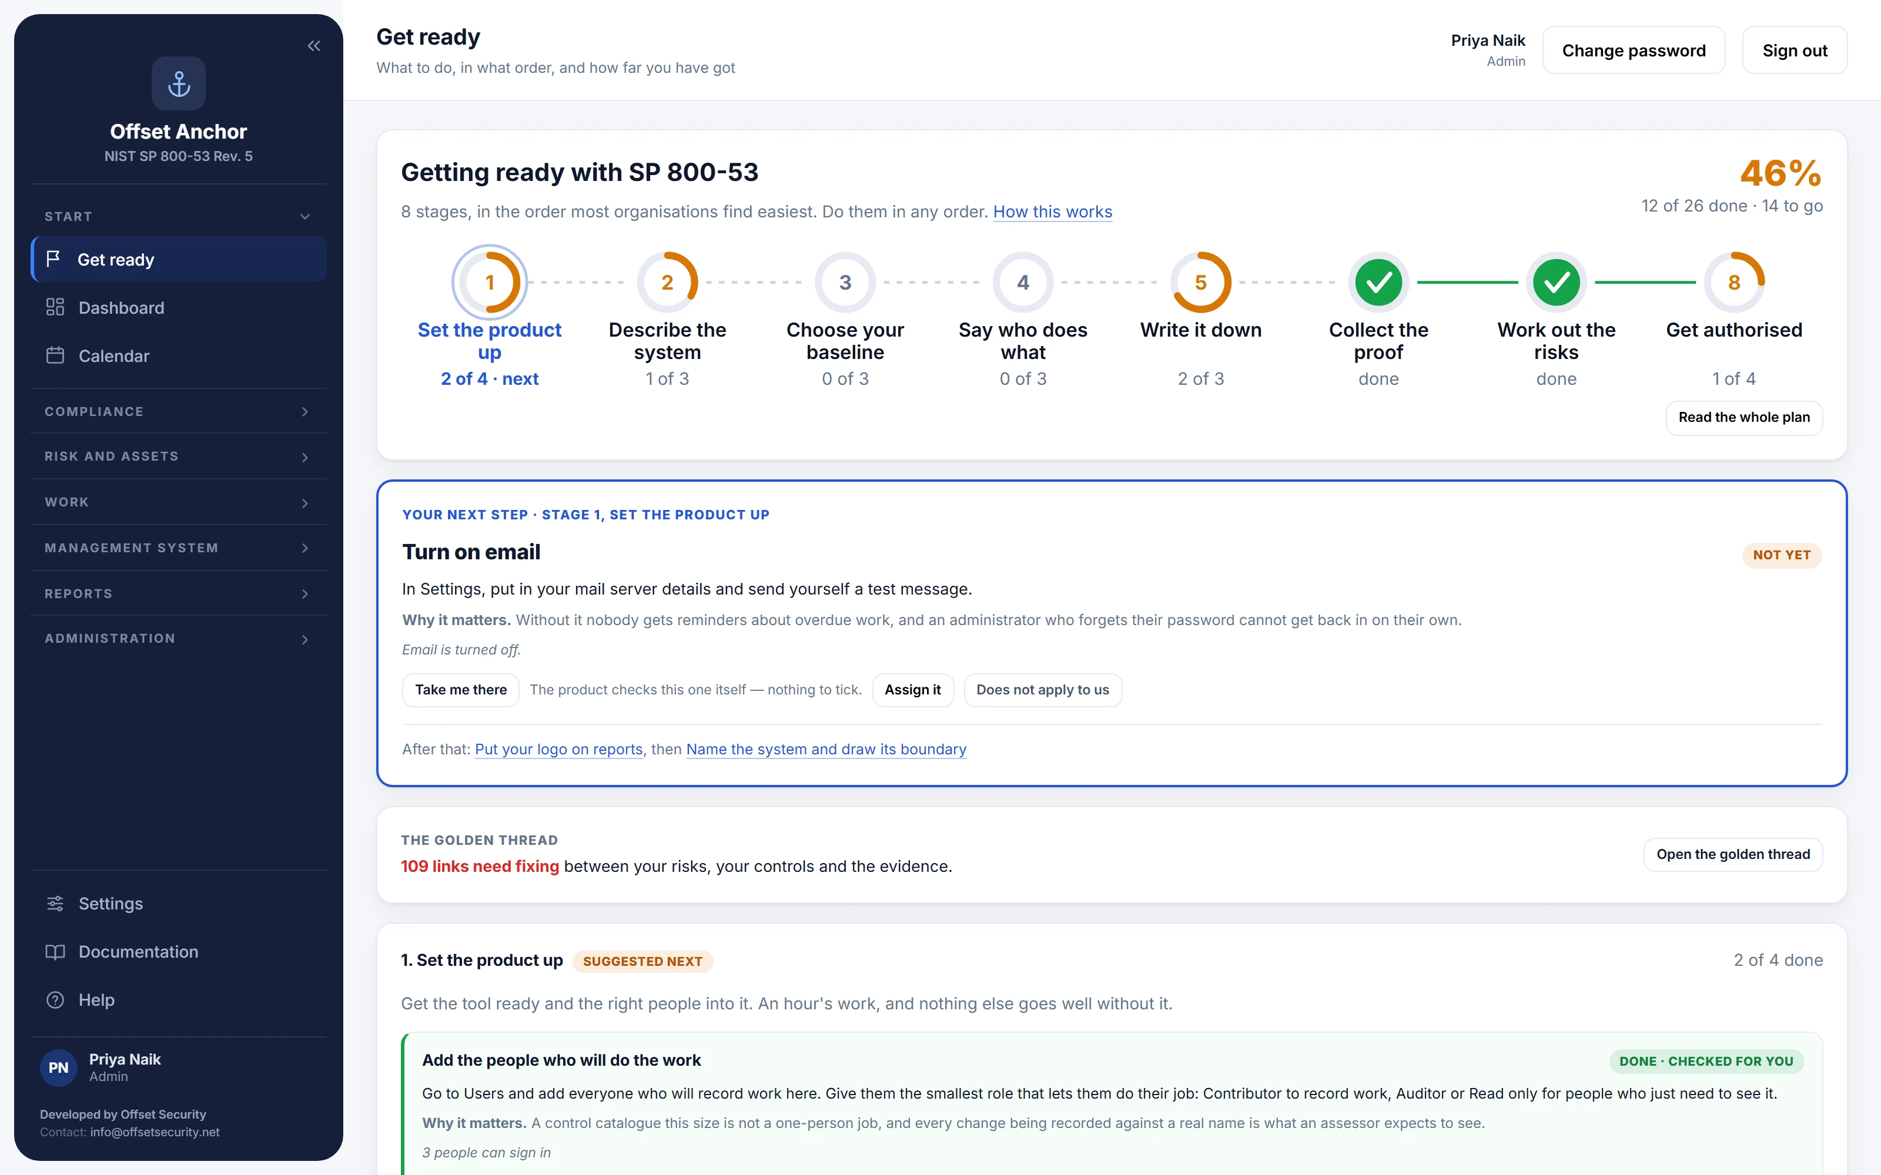Expand the WORK section
The height and width of the screenshot is (1175, 1881).
tap(179, 502)
